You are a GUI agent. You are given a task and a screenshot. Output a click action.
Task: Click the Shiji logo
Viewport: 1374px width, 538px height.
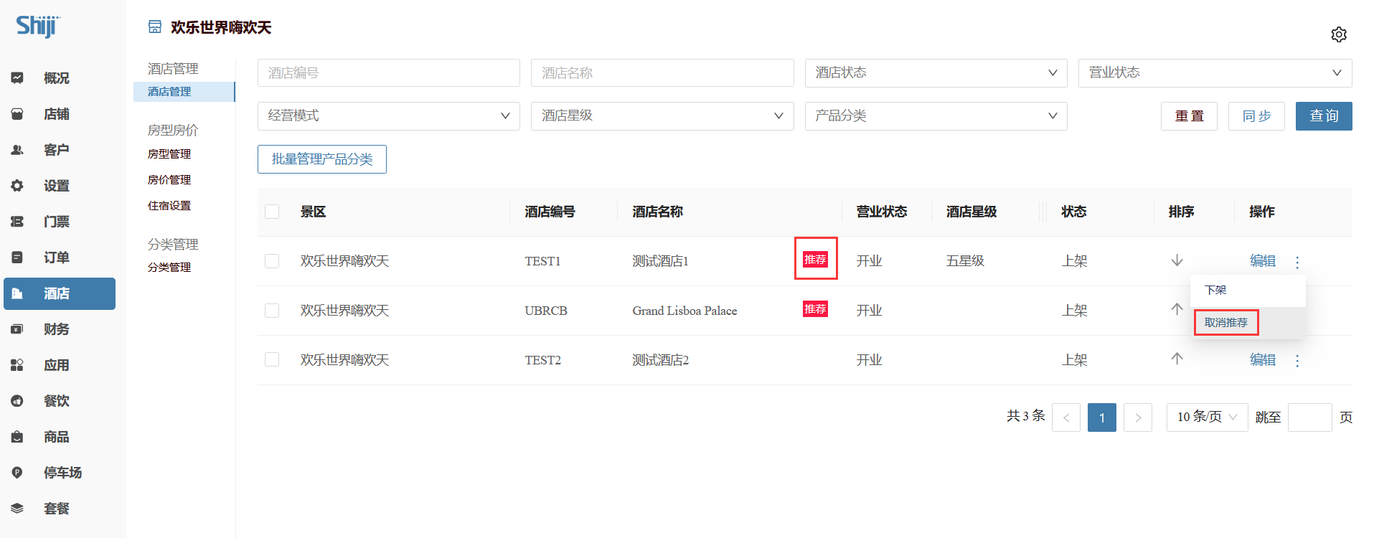[x=38, y=27]
